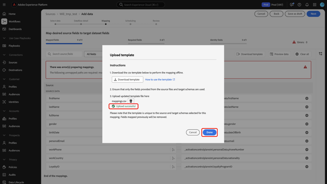Click the Back button in header

[276, 14]
